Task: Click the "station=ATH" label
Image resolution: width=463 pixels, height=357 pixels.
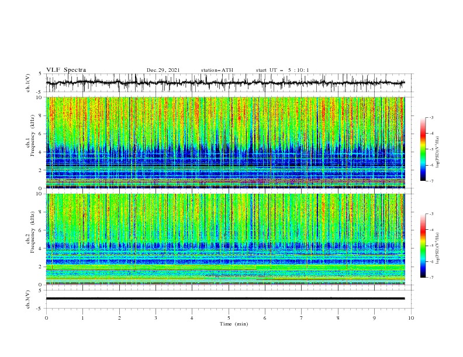Action: point(217,70)
